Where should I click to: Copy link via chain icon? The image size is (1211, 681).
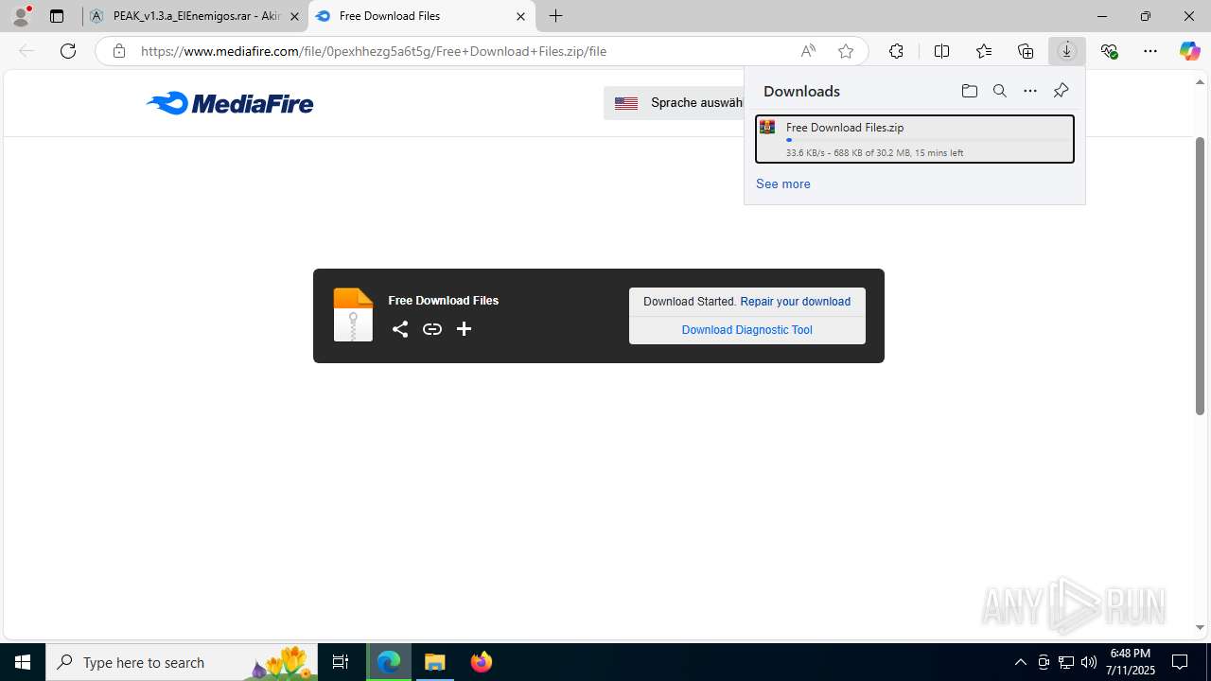pos(432,329)
